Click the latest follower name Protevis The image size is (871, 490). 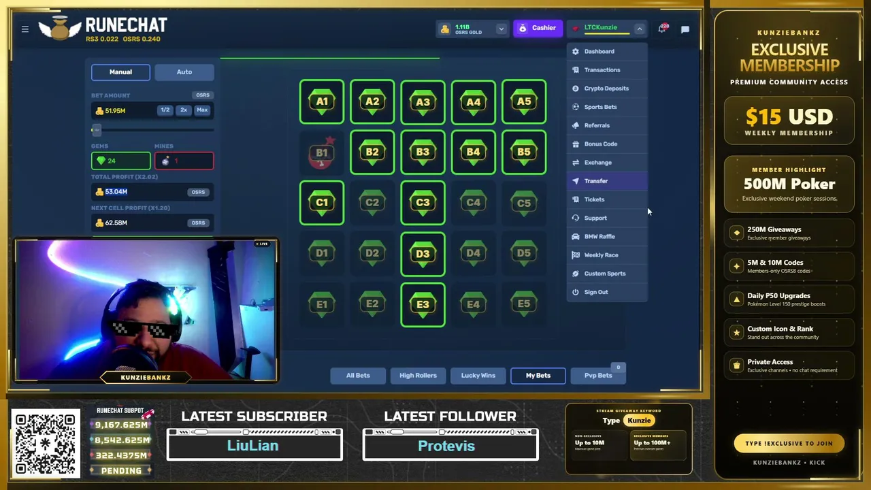point(446,446)
